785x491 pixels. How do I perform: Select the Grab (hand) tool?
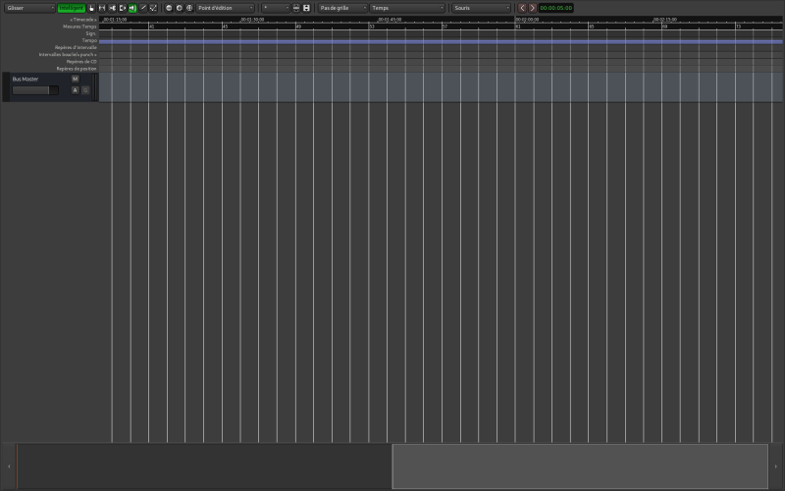pos(91,8)
